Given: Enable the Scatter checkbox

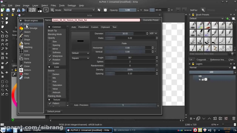Looking at the screenshot, I should point(50,63).
